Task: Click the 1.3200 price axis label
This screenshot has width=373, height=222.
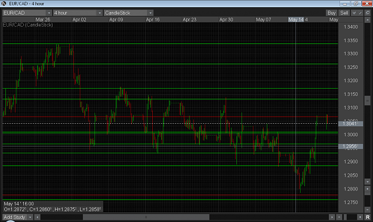Action: coord(351,80)
